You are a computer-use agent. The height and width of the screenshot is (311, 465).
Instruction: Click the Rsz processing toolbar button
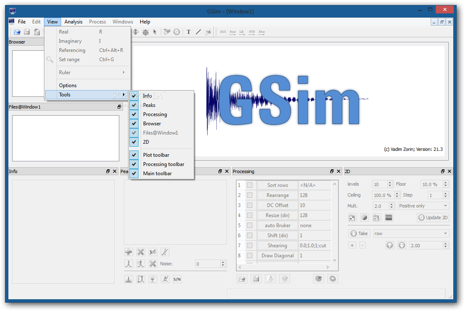[233, 32]
